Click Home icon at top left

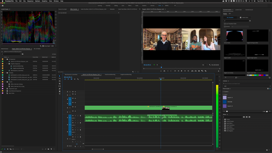3,5
